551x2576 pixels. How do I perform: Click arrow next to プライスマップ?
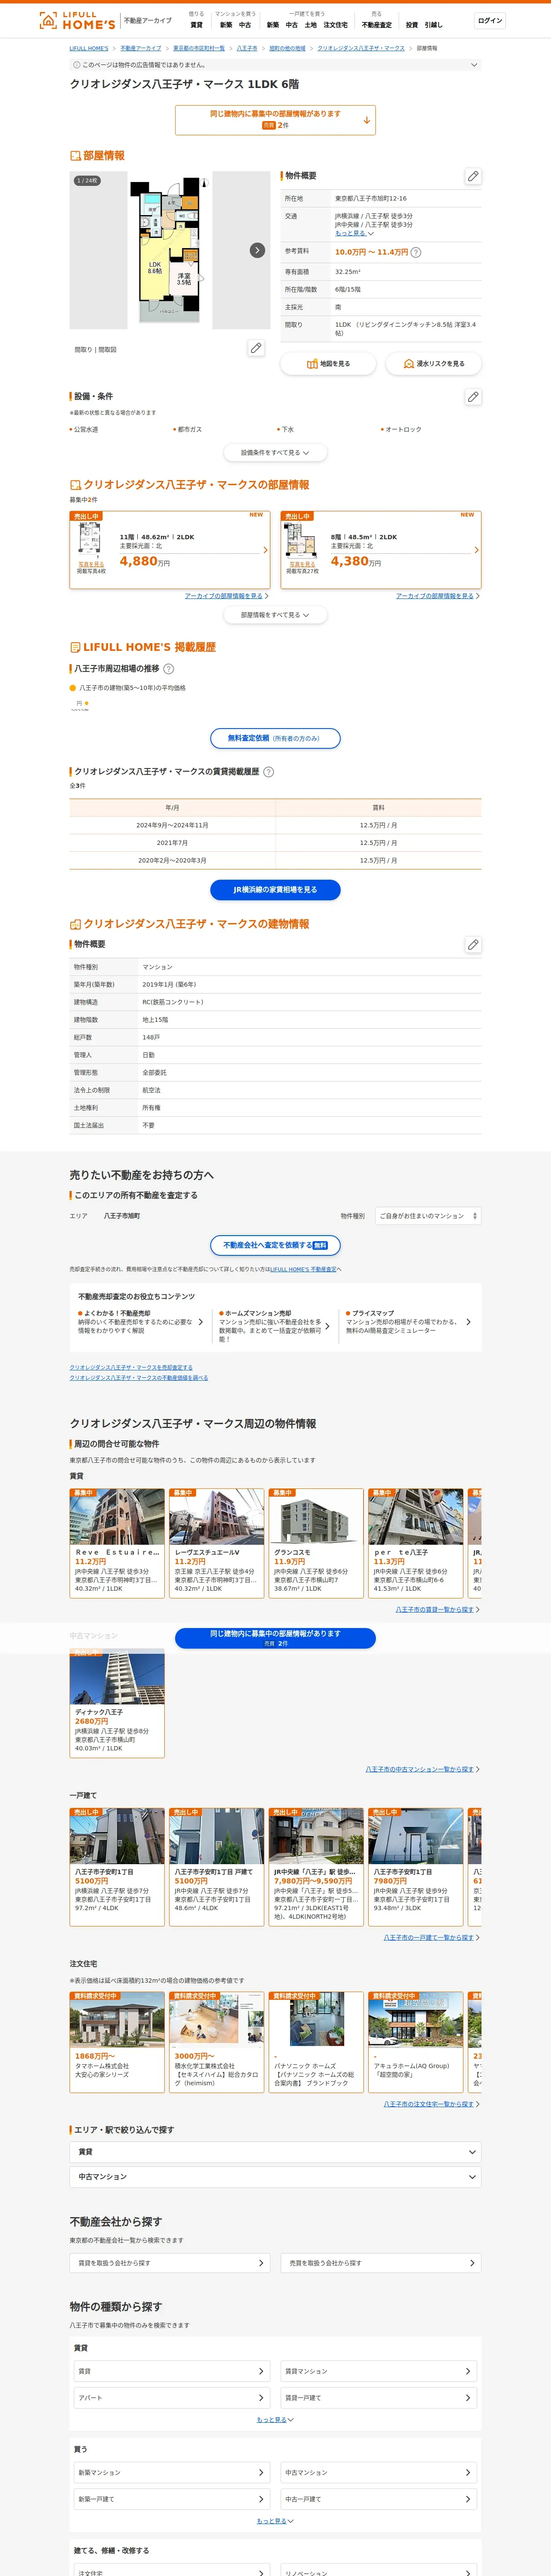(468, 1322)
